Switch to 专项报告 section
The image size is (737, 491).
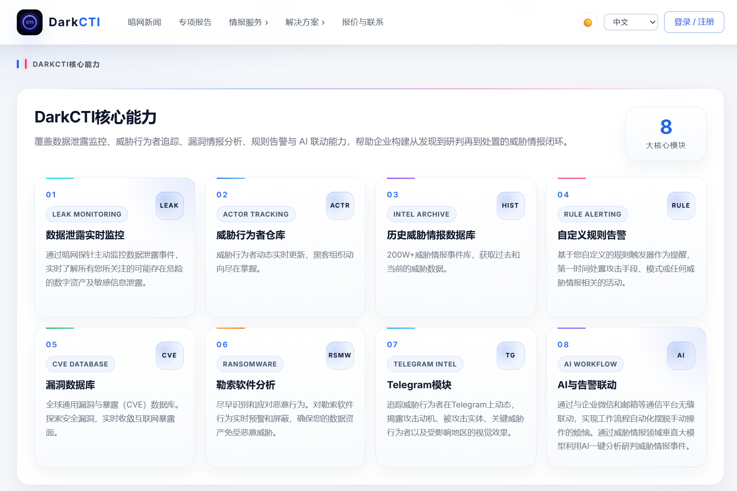tap(195, 23)
